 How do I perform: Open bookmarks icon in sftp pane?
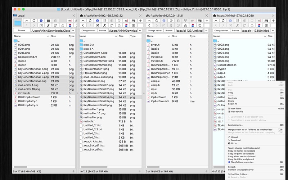(104, 21)
